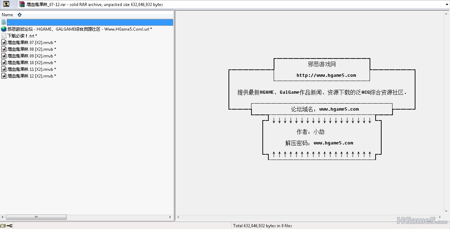Click the file list scroll left arrow
This screenshot has width=450, height=229.
(x=3, y=217)
